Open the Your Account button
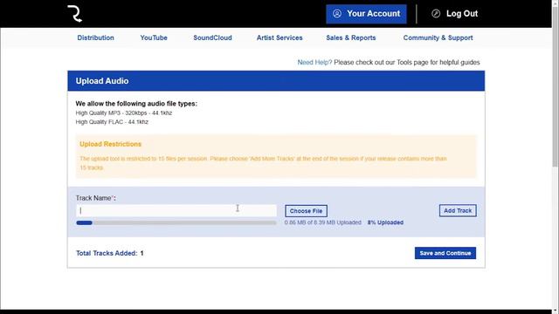Image resolution: width=559 pixels, height=314 pixels. (366, 14)
